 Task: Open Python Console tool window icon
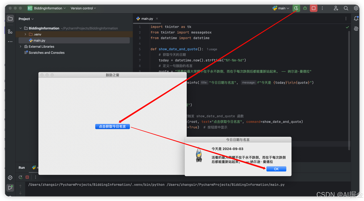pos(10,178)
